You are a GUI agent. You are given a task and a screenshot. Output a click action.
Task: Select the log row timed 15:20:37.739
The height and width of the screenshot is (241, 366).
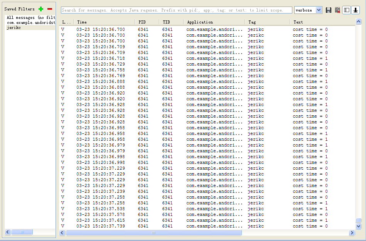pos(207,226)
